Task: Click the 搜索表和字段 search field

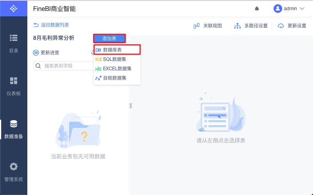Action: [64, 66]
